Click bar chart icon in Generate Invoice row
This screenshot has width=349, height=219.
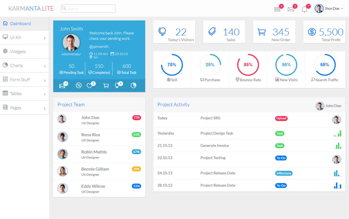(x=337, y=146)
